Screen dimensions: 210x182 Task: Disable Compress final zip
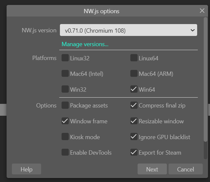(134, 105)
